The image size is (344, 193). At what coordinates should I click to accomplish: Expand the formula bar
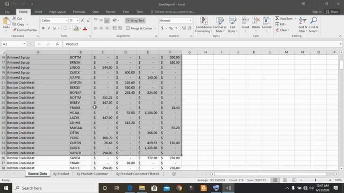click(340, 44)
